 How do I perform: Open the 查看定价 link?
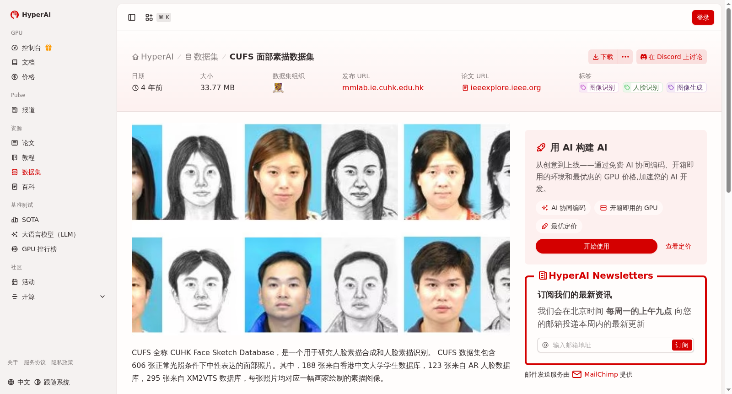click(x=678, y=246)
